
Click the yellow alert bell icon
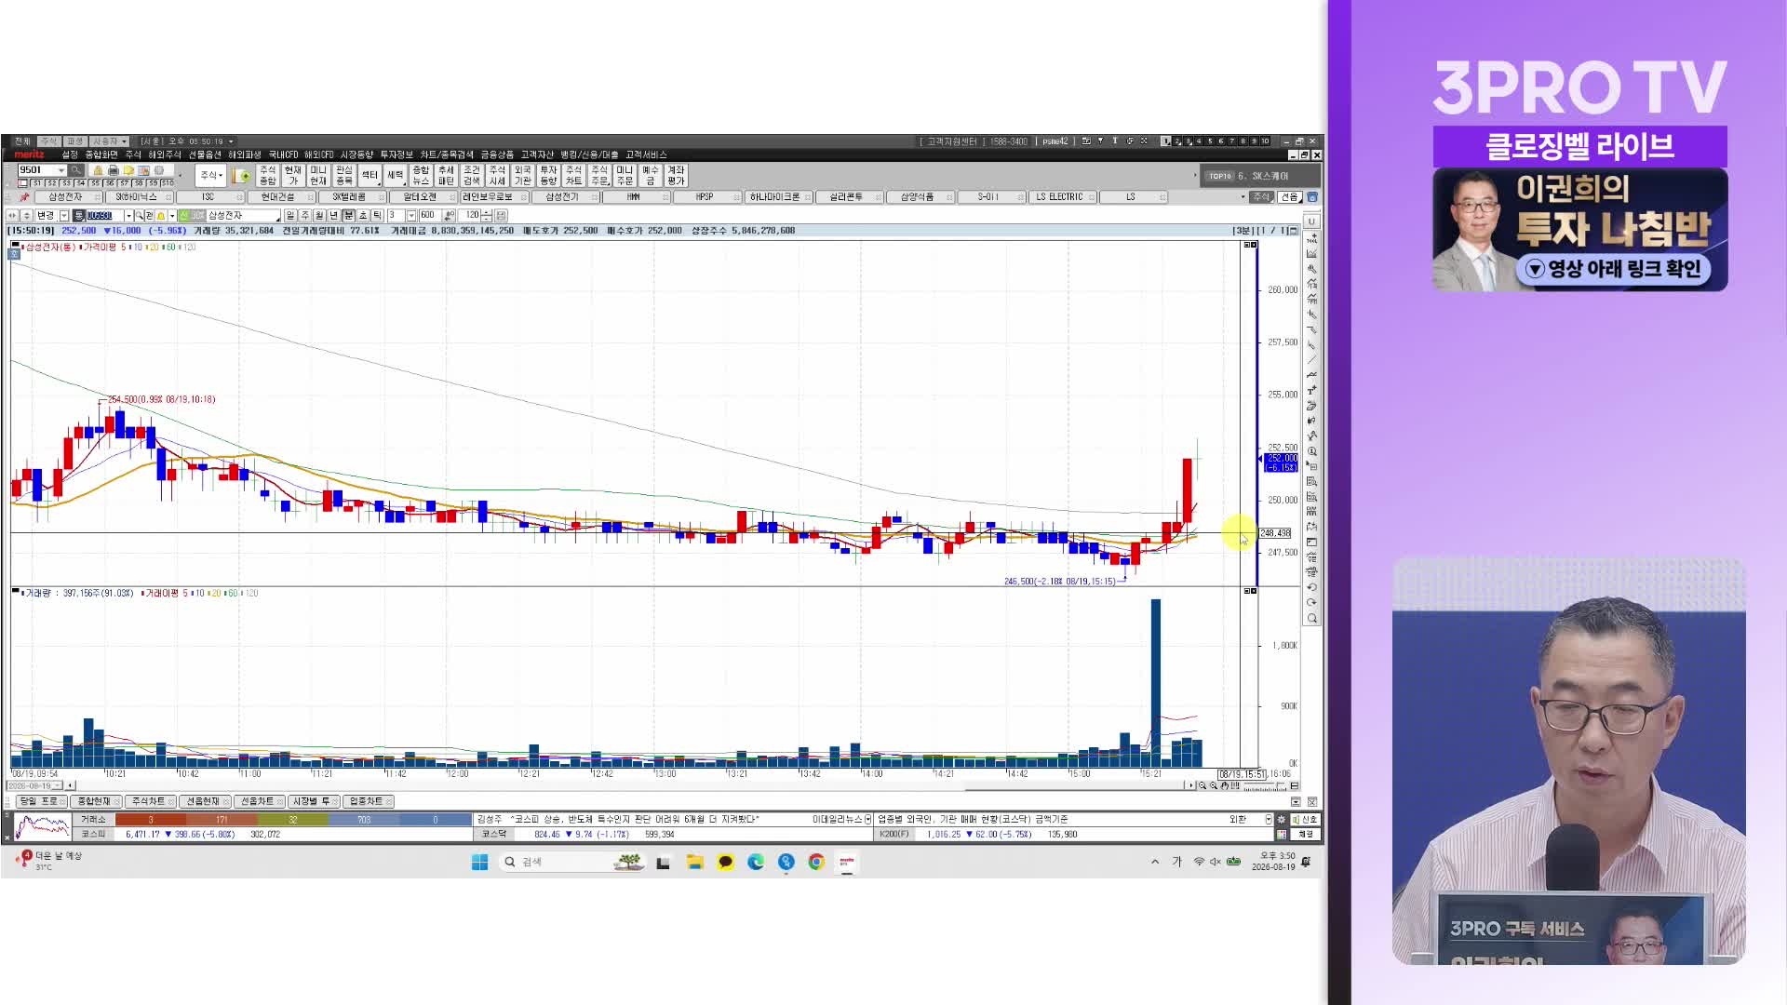coord(161,216)
